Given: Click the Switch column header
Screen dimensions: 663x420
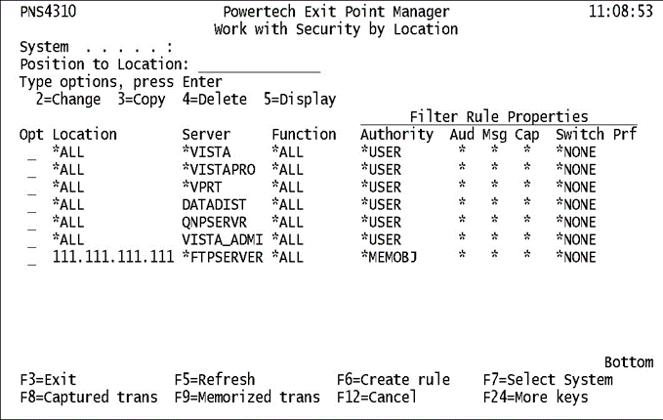Looking at the screenshot, I should point(580,134).
